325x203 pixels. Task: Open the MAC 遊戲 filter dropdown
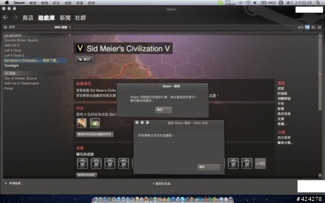point(62,27)
